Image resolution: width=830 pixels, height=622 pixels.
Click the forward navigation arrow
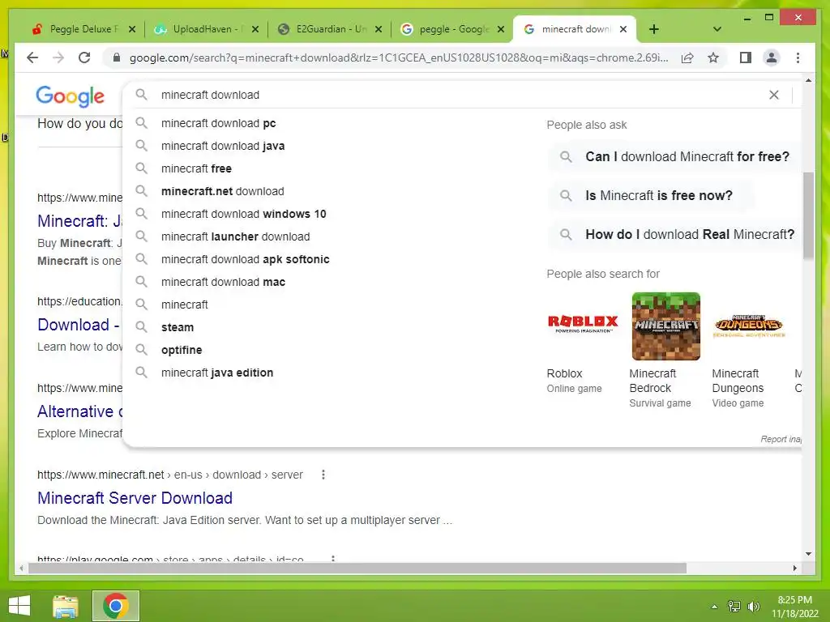click(x=58, y=58)
